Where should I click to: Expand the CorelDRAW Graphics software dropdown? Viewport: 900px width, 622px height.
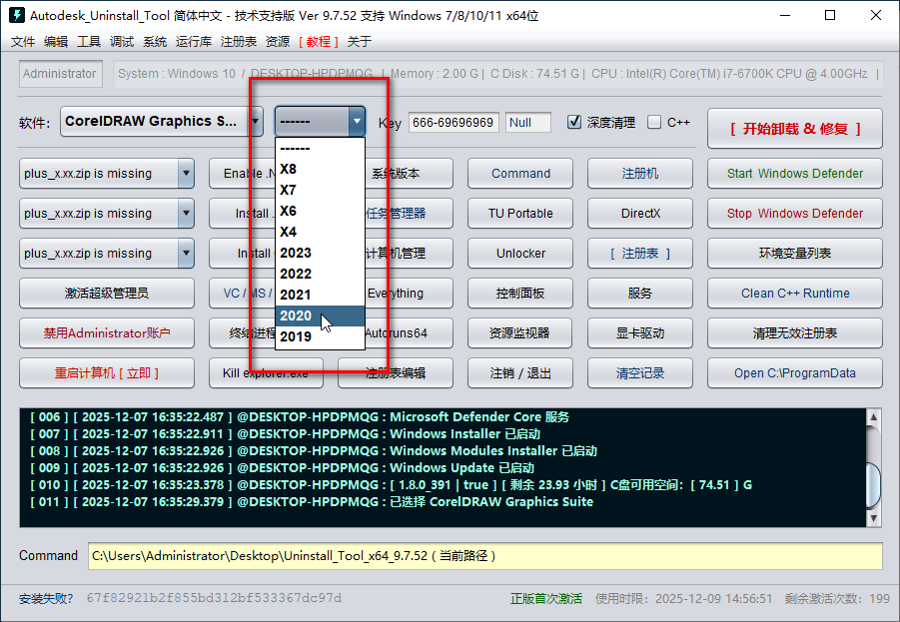[161, 122]
